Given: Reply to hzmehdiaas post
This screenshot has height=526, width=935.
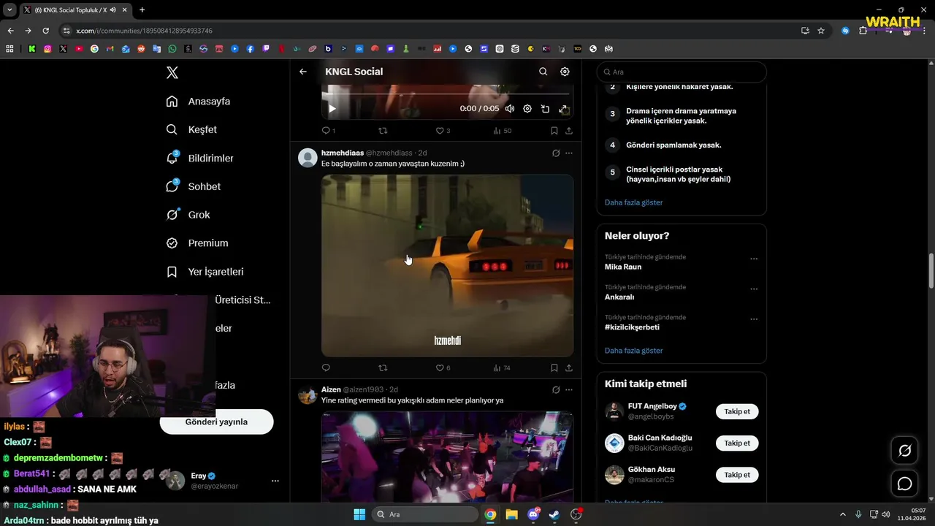Looking at the screenshot, I should (x=326, y=367).
